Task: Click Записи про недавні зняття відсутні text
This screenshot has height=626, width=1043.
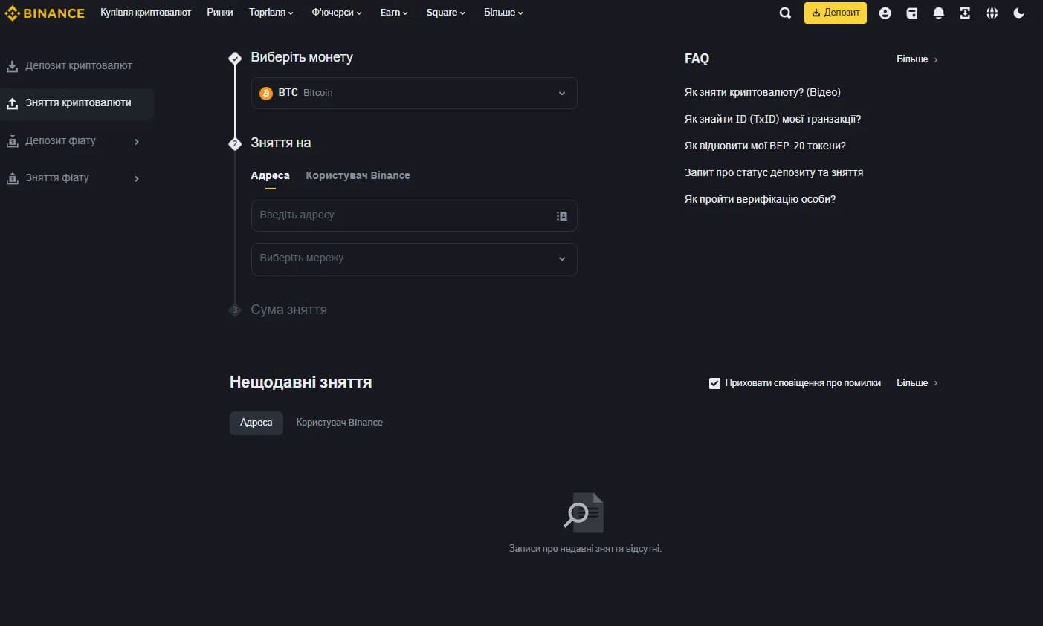Action: 585,549
